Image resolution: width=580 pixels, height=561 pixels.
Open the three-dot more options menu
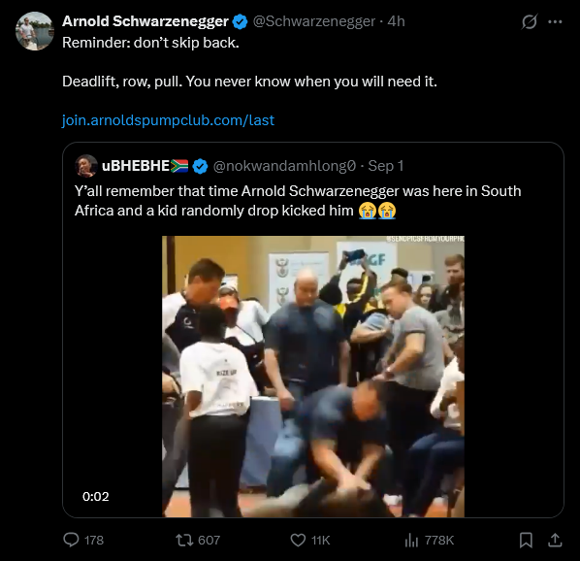pyautogui.click(x=555, y=21)
